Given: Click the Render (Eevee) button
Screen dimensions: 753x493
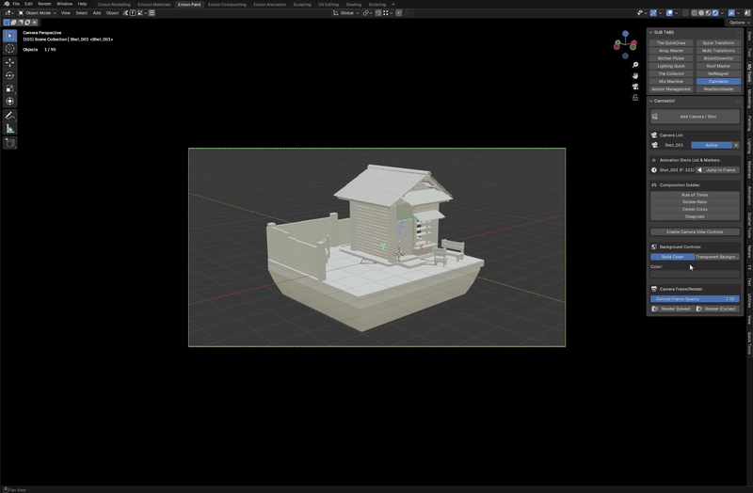Looking at the screenshot, I should pos(672,309).
